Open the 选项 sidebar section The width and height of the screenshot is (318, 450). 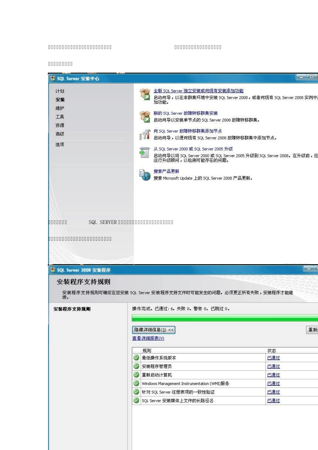coord(60,145)
